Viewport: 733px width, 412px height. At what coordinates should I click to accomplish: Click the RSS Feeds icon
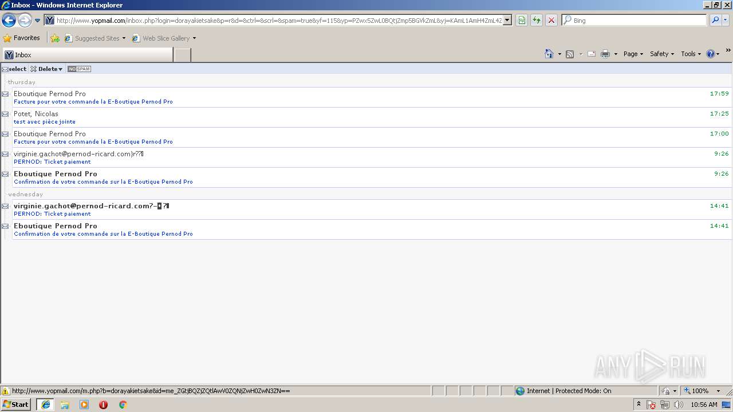pos(570,54)
